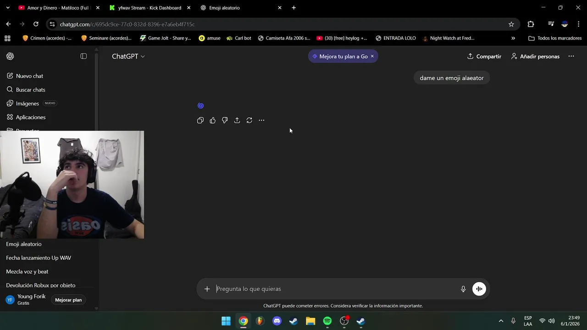Share the response with upload icon
The width and height of the screenshot is (587, 330).
tap(237, 120)
